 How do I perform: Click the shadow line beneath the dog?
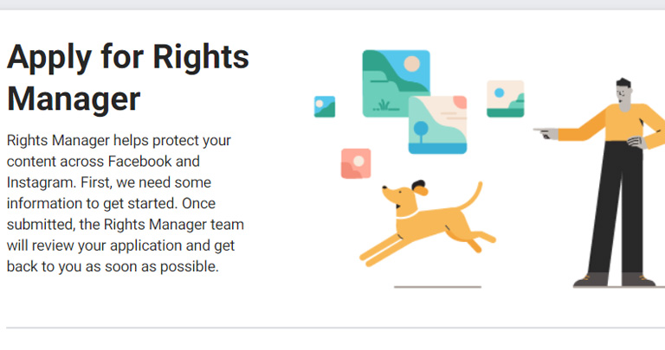click(x=437, y=286)
